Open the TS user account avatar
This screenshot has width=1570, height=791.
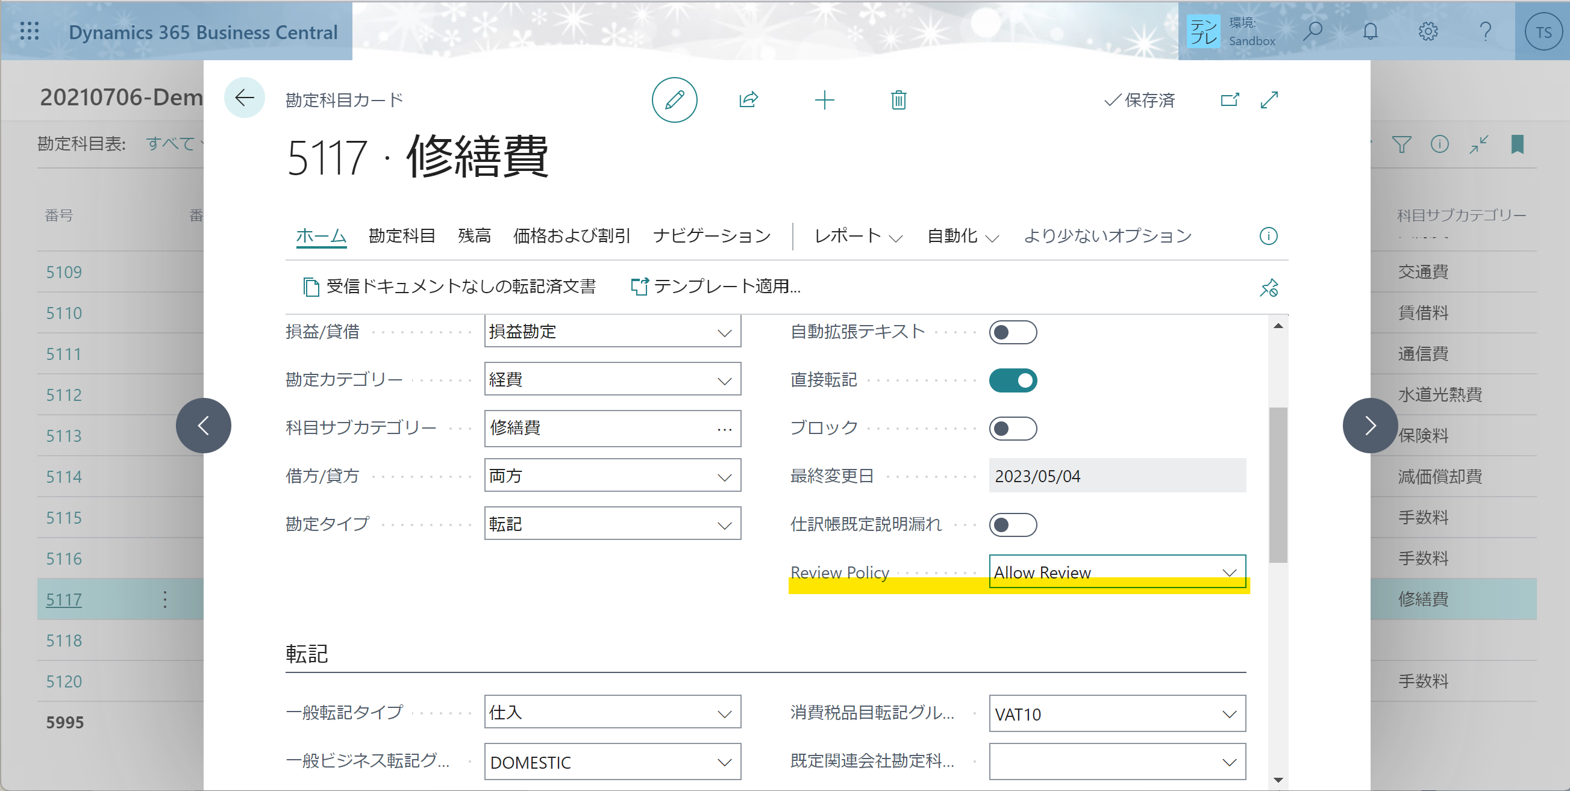[x=1543, y=33]
